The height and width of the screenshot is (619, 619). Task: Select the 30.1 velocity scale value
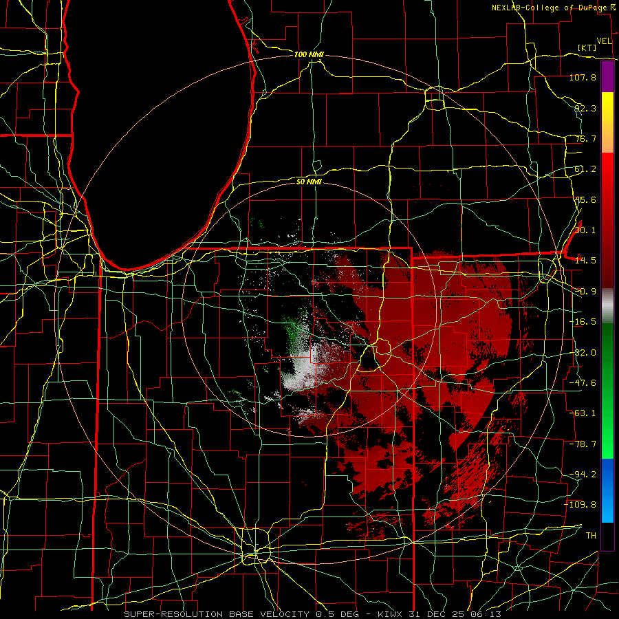click(585, 230)
